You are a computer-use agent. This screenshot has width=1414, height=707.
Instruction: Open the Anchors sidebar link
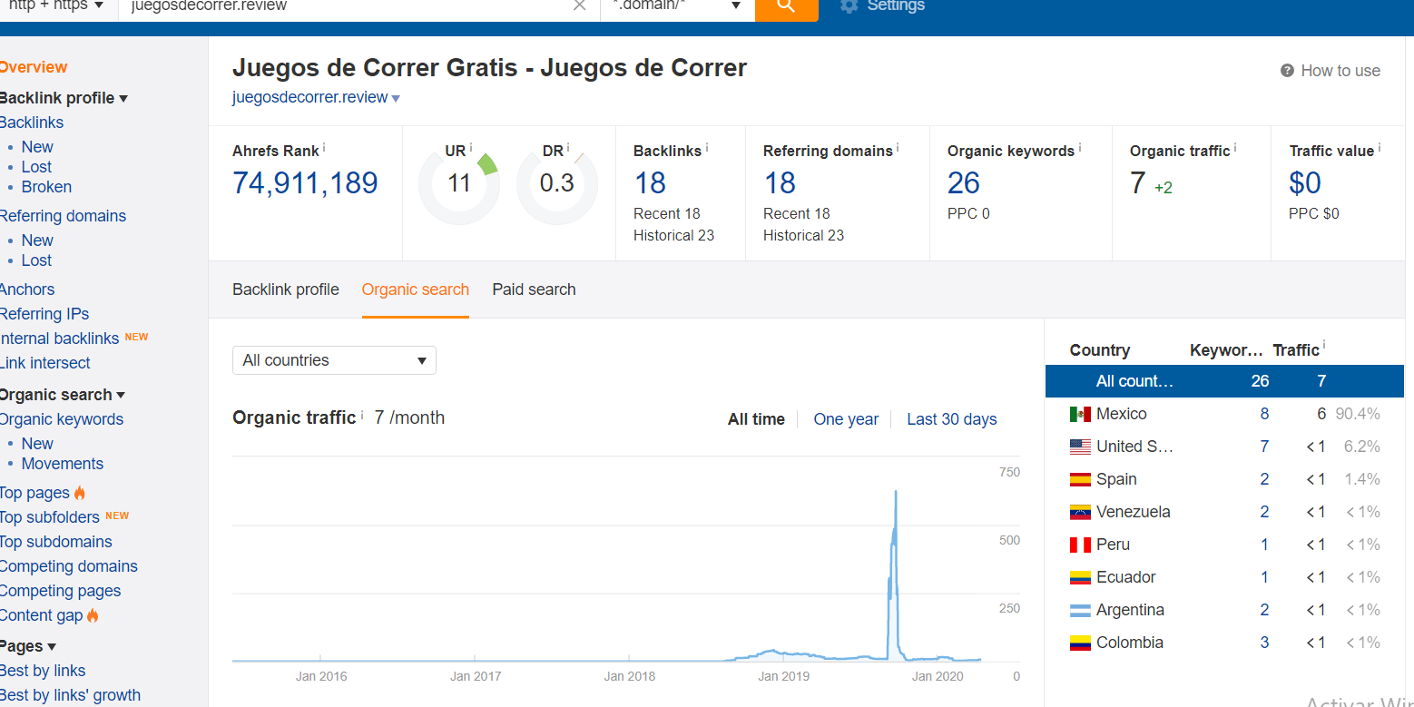click(x=27, y=290)
